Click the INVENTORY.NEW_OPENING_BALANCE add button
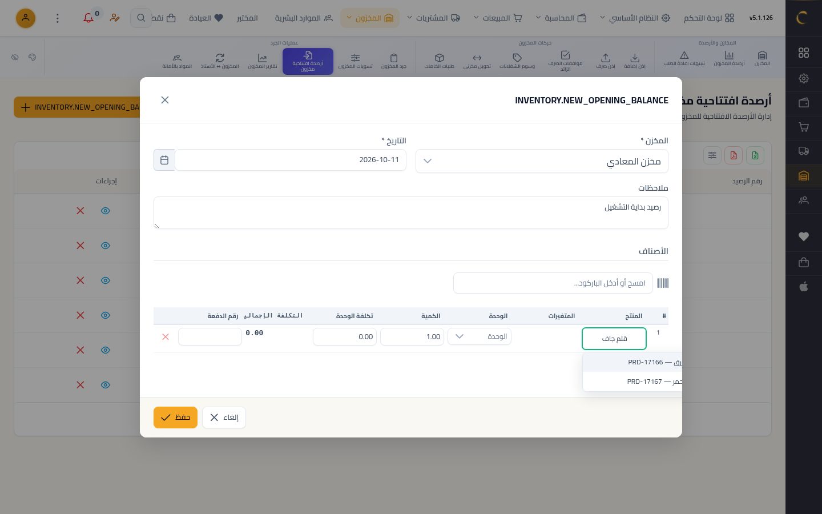The width and height of the screenshot is (822, 514). coord(77,107)
